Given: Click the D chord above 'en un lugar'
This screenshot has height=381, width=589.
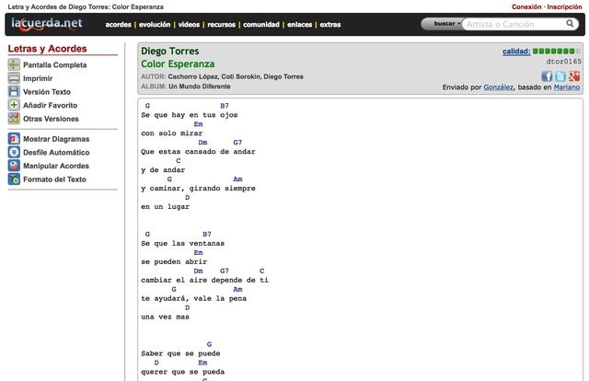Looking at the screenshot, I should 188,198.
